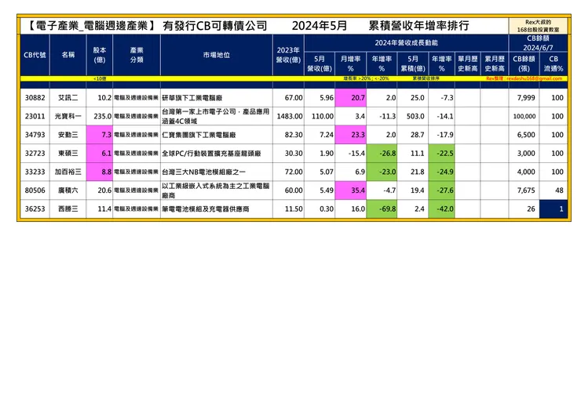This screenshot has height=410, width=581.
Task: Click the name cell 安勤三
Action: pyautogui.click(x=68, y=135)
